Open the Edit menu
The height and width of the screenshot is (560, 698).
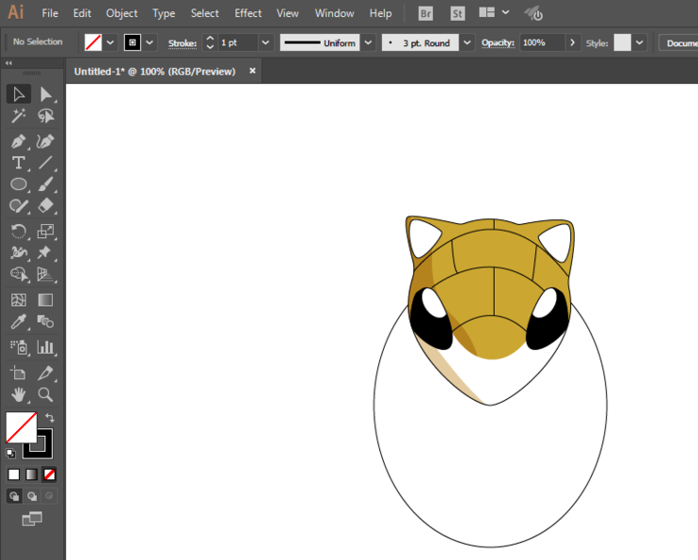tap(83, 13)
